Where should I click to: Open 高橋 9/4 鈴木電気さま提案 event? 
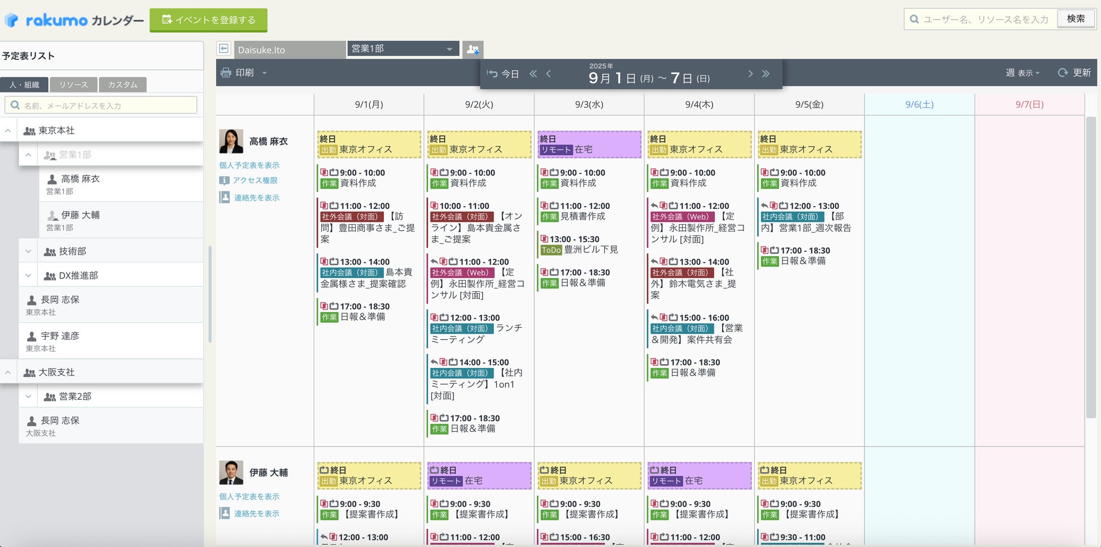[x=699, y=278]
